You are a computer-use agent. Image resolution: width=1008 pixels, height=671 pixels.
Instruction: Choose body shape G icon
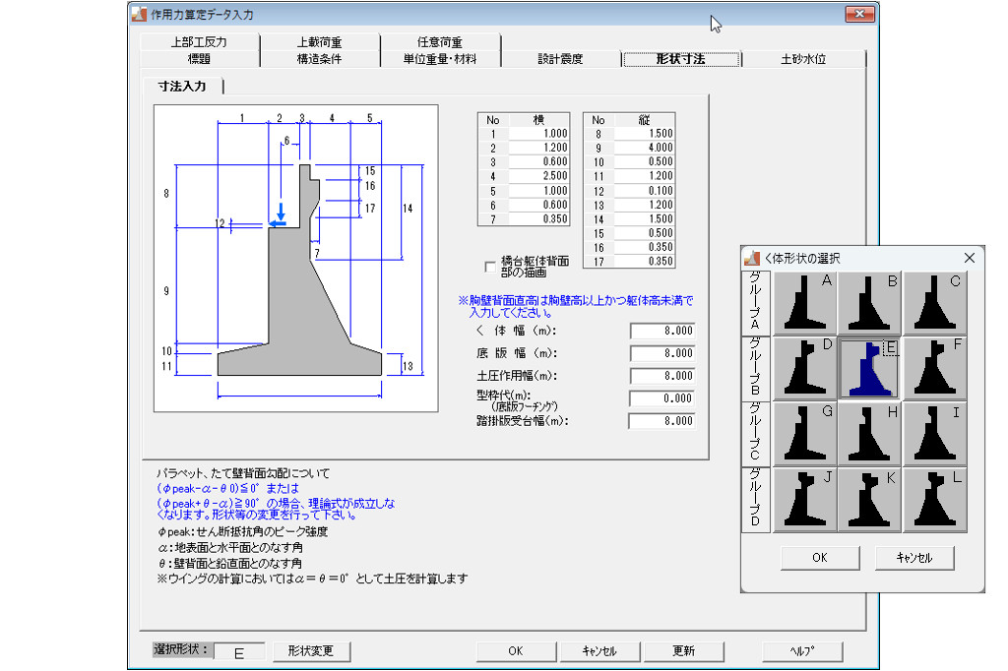(x=805, y=433)
